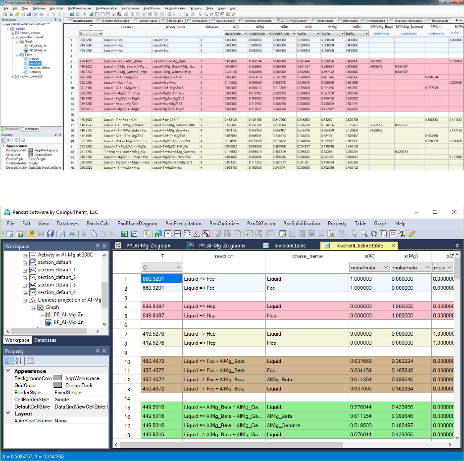Click the Property Pages icon in Property panel

[30, 360]
